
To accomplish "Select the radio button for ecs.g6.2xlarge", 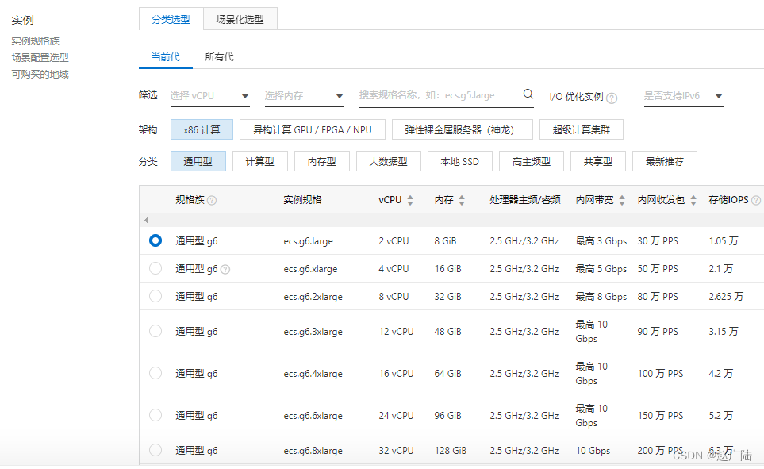I will (155, 296).
